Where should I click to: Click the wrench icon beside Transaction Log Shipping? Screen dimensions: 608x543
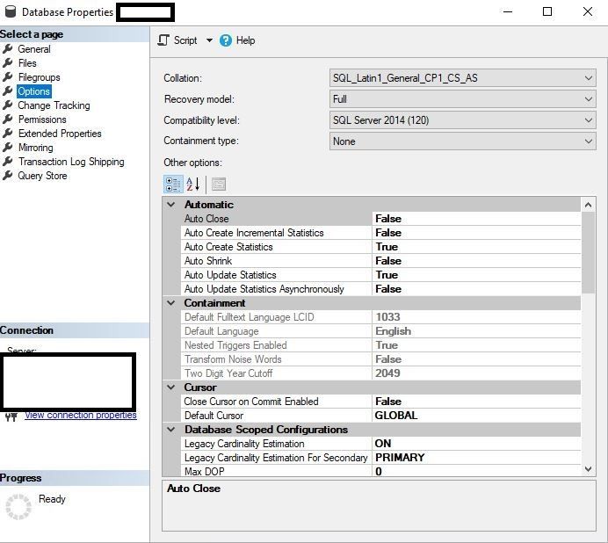pos(8,162)
